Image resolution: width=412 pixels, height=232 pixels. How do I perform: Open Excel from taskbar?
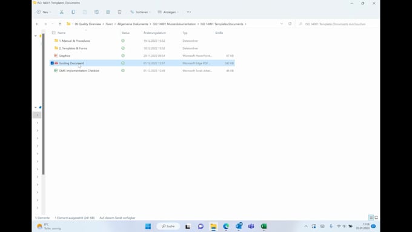(264, 226)
